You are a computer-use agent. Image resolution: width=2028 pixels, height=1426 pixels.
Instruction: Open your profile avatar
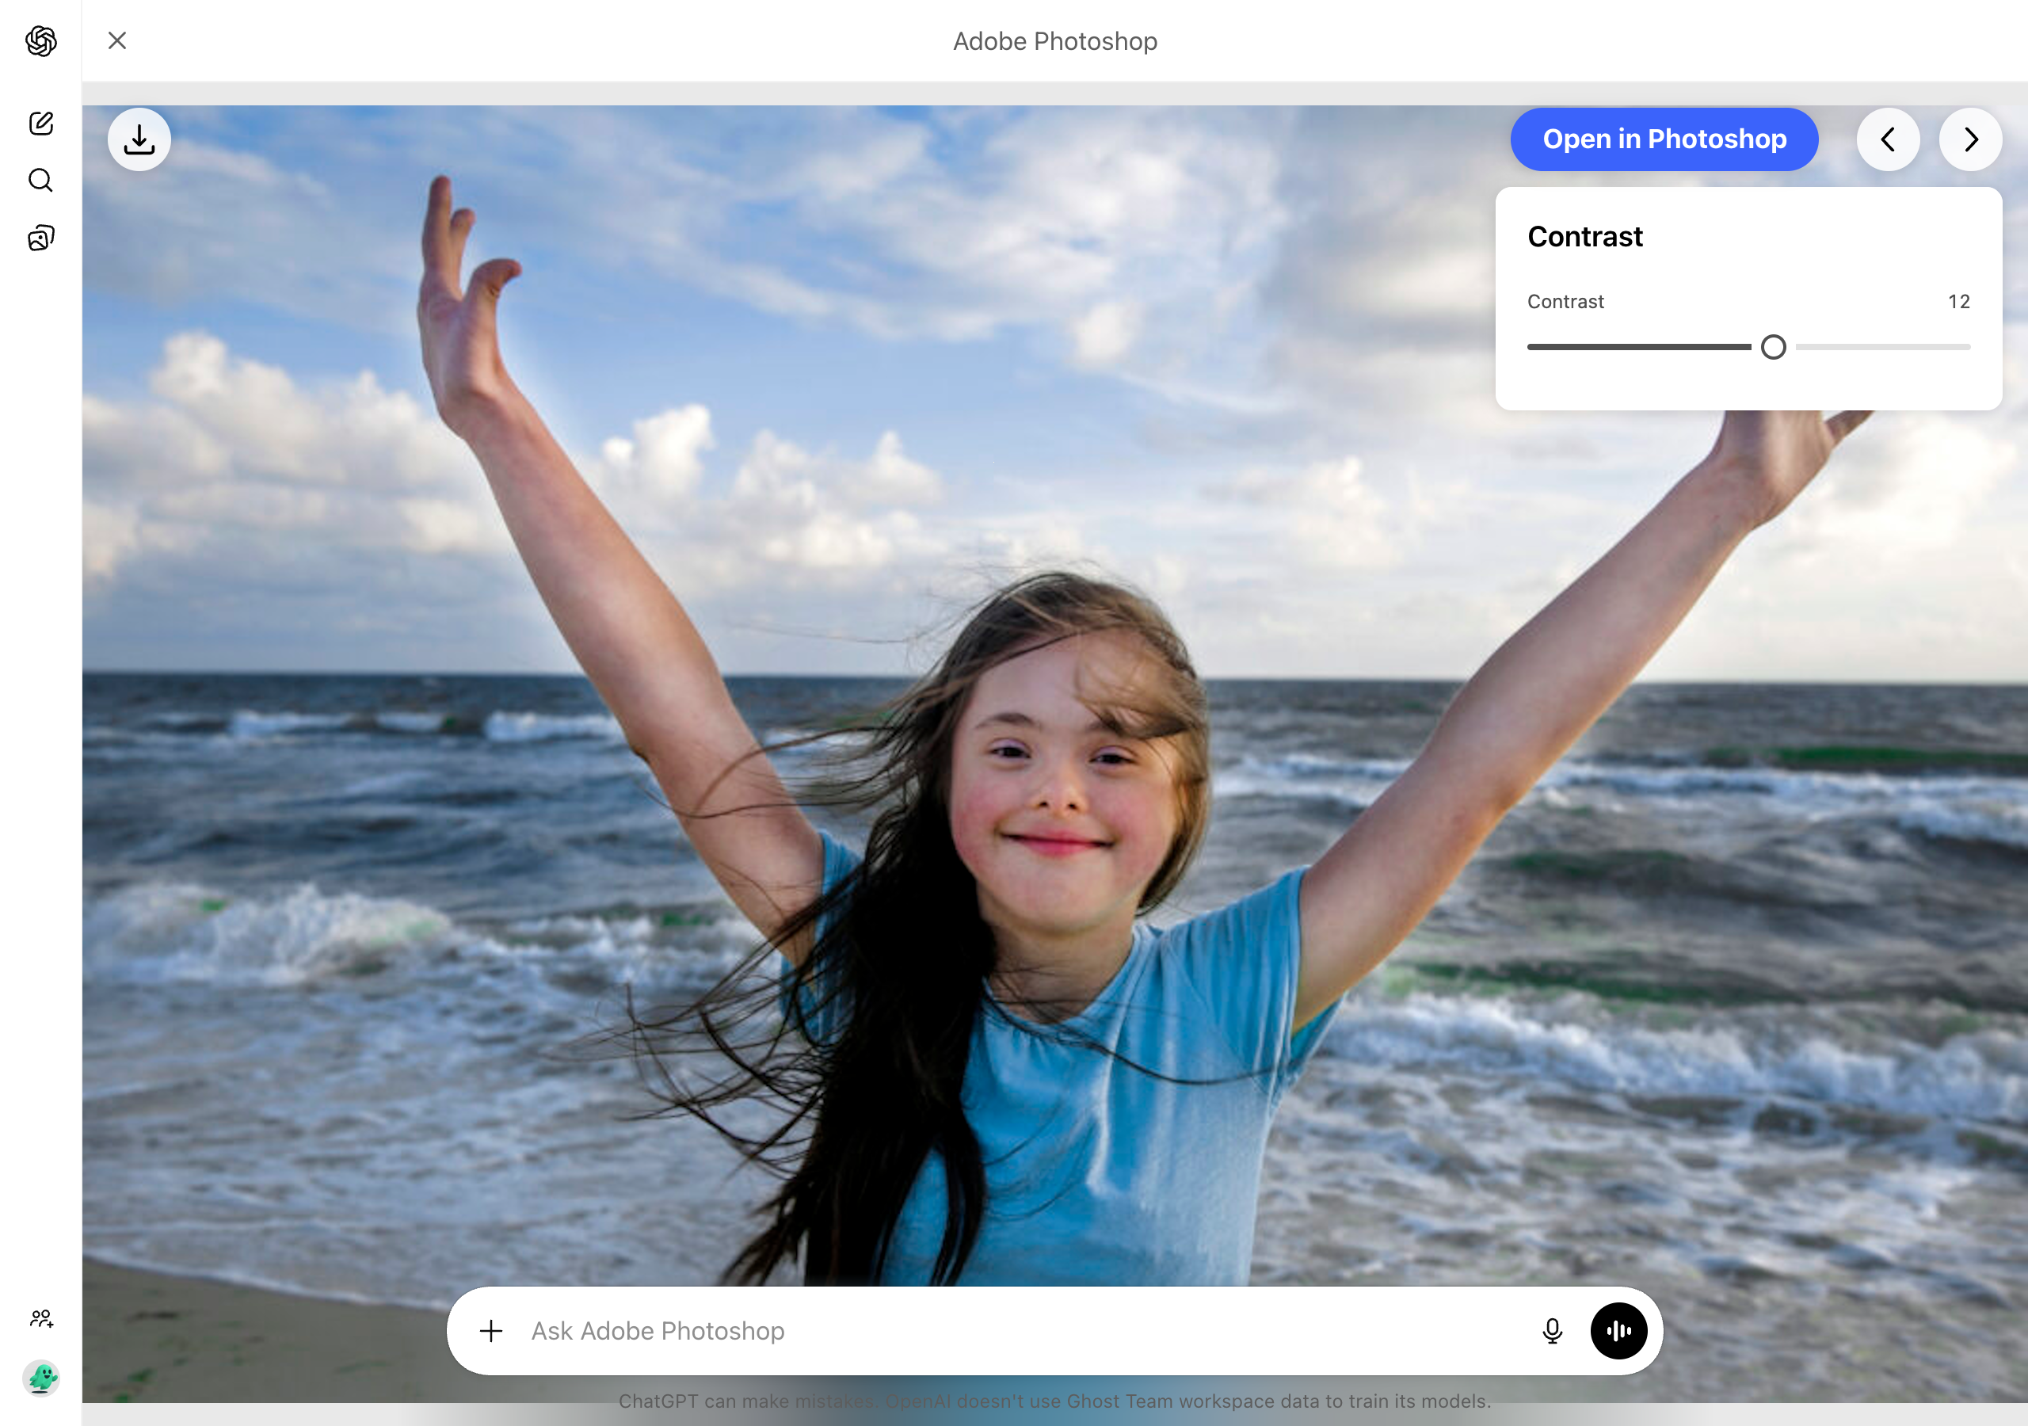[40, 1378]
